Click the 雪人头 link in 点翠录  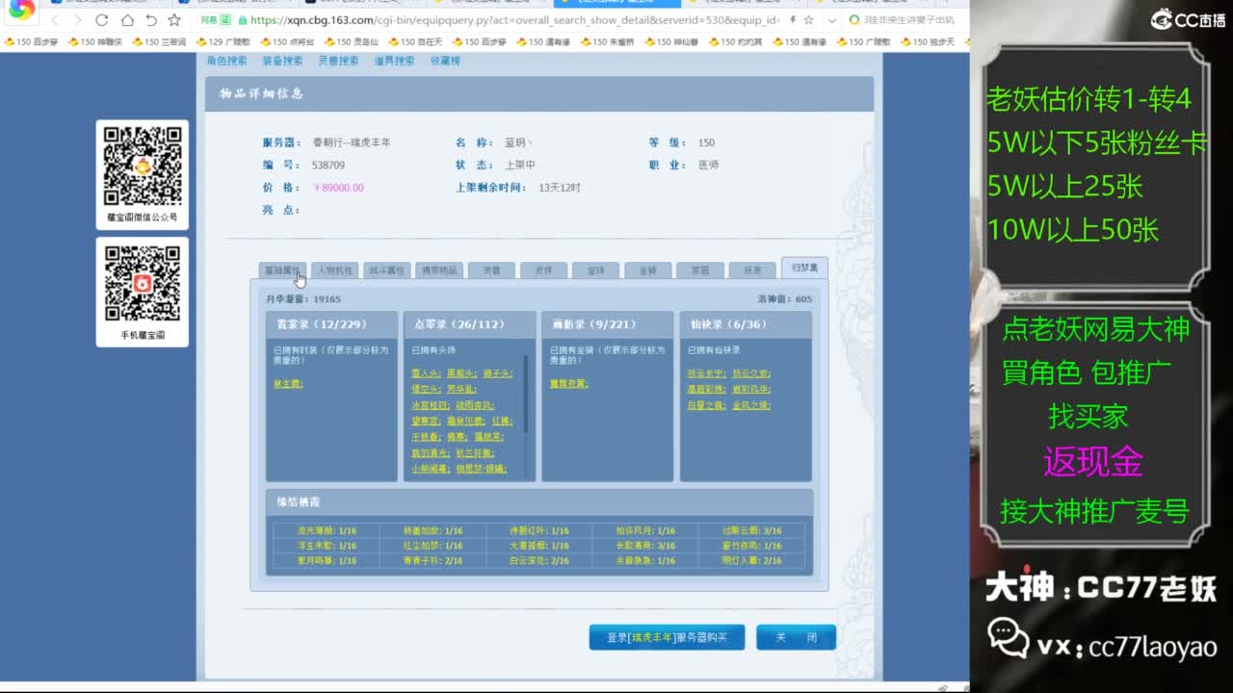point(426,373)
